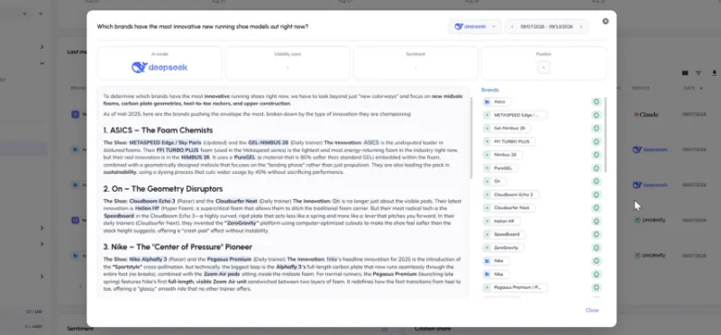721x335 pixels.
Task: Select the METASPEED Edge chip label
Action: click(x=516, y=115)
